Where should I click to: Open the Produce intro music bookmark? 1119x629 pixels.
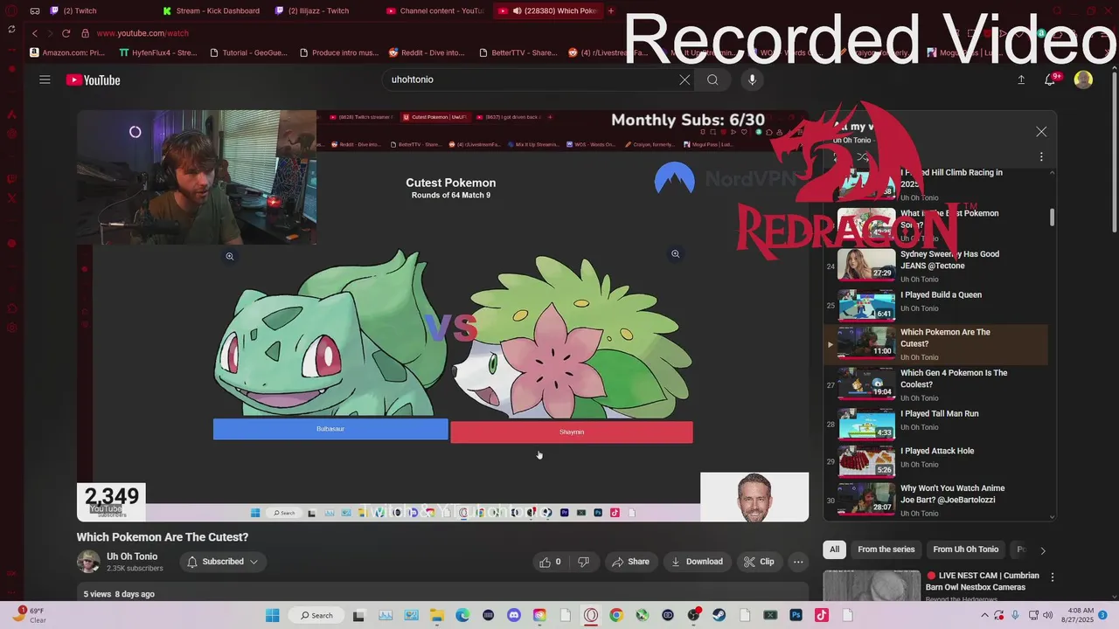[x=339, y=52]
